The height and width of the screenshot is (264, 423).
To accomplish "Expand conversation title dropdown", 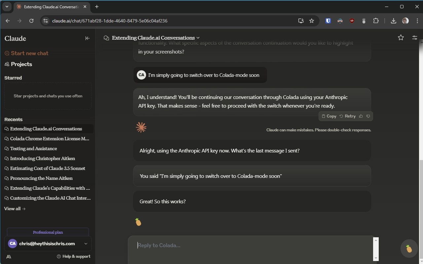I will click(198, 38).
